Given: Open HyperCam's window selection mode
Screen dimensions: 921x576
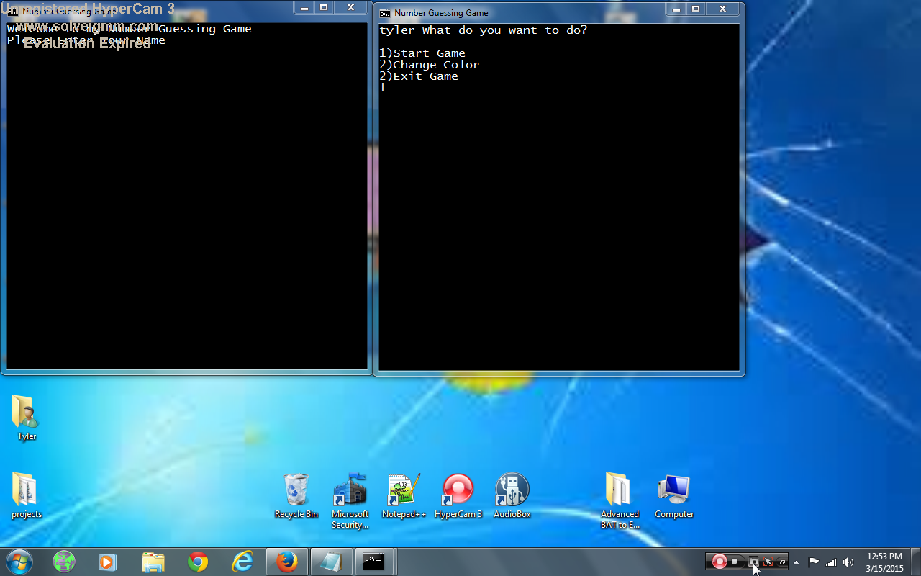Looking at the screenshot, I should click(781, 562).
